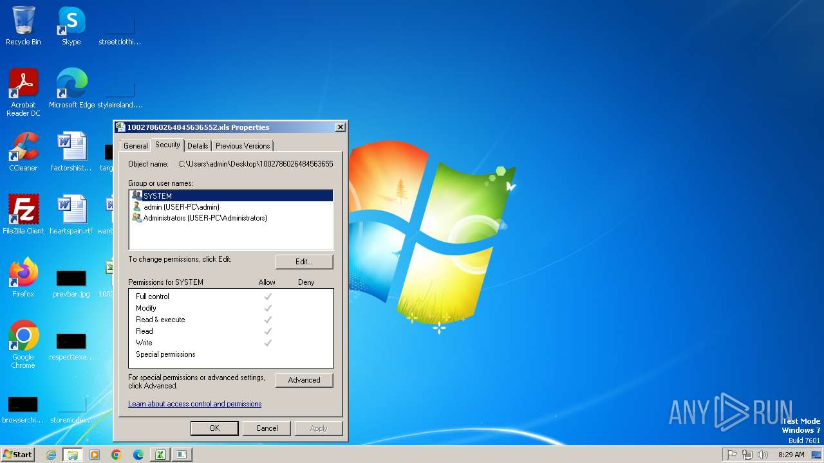
Task: Click the Edit... permissions button
Action: (x=304, y=262)
